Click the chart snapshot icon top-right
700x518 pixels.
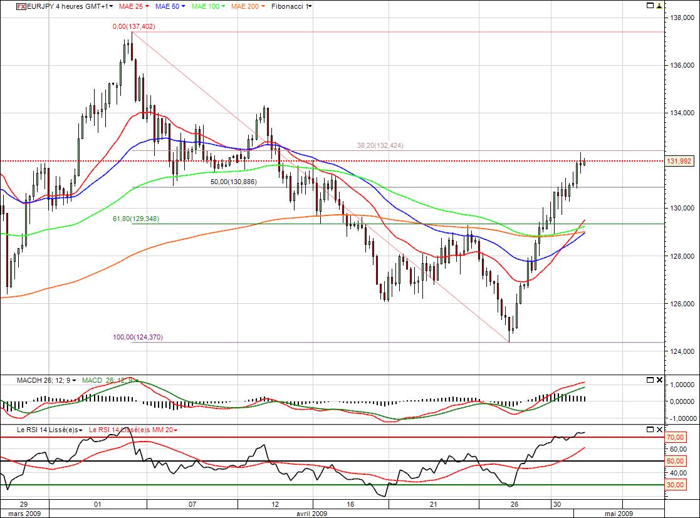click(650, 6)
